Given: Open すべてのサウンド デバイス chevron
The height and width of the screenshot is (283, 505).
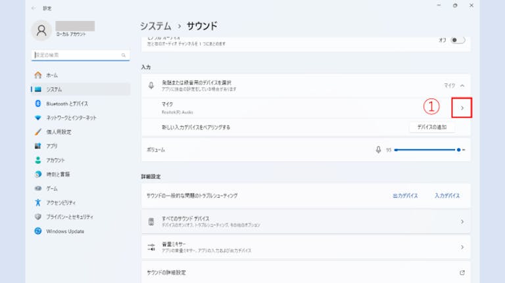Looking at the screenshot, I should tap(462, 221).
